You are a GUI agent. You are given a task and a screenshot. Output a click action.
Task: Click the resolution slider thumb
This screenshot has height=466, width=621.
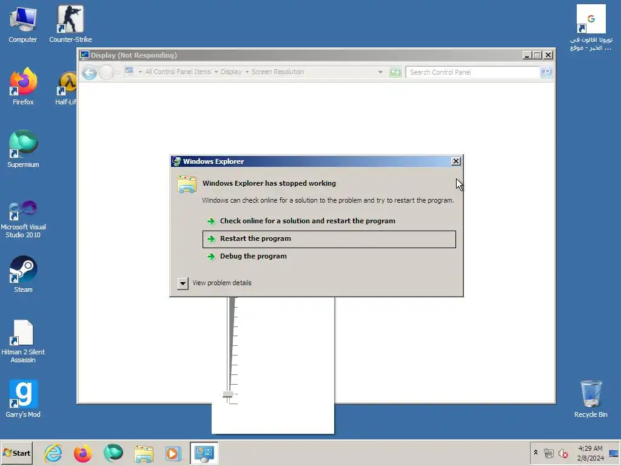click(x=228, y=394)
